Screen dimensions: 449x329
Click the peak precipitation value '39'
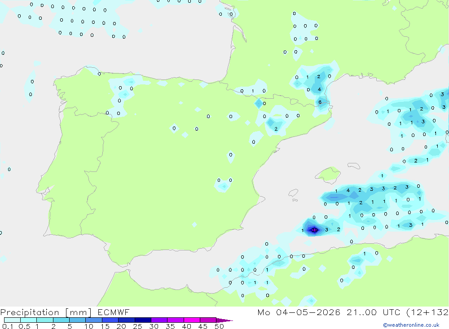pyautogui.click(x=314, y=230)
